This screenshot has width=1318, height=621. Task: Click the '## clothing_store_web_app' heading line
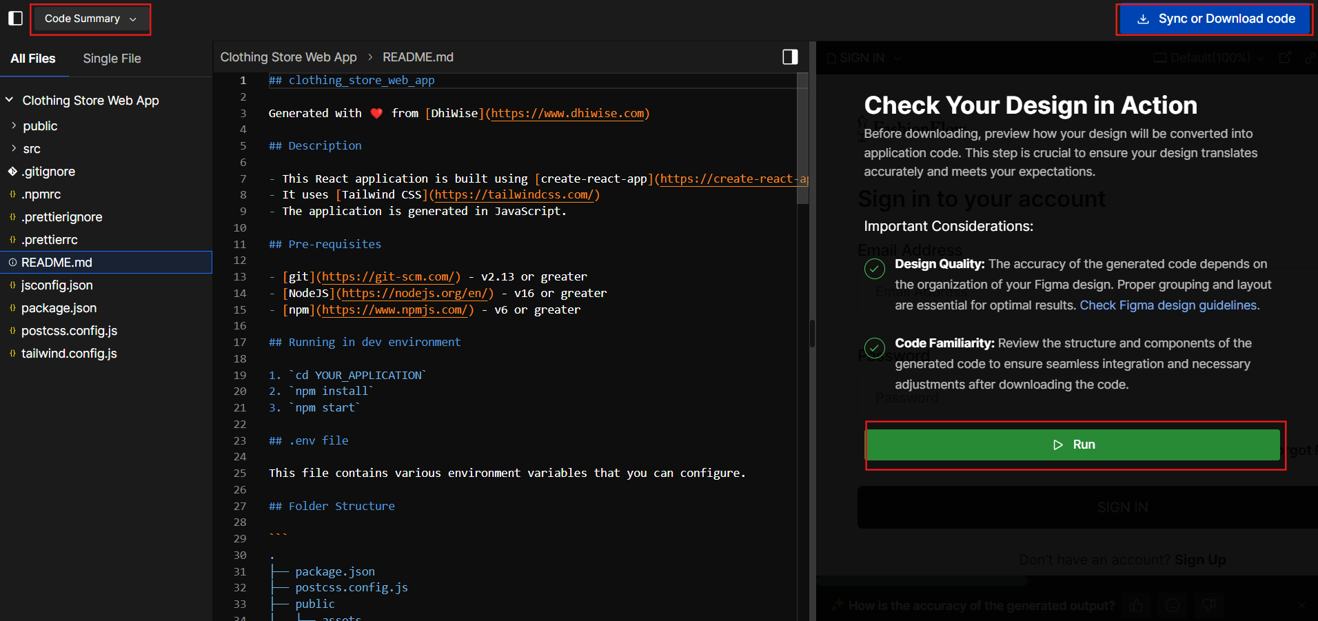pos(352,81)
